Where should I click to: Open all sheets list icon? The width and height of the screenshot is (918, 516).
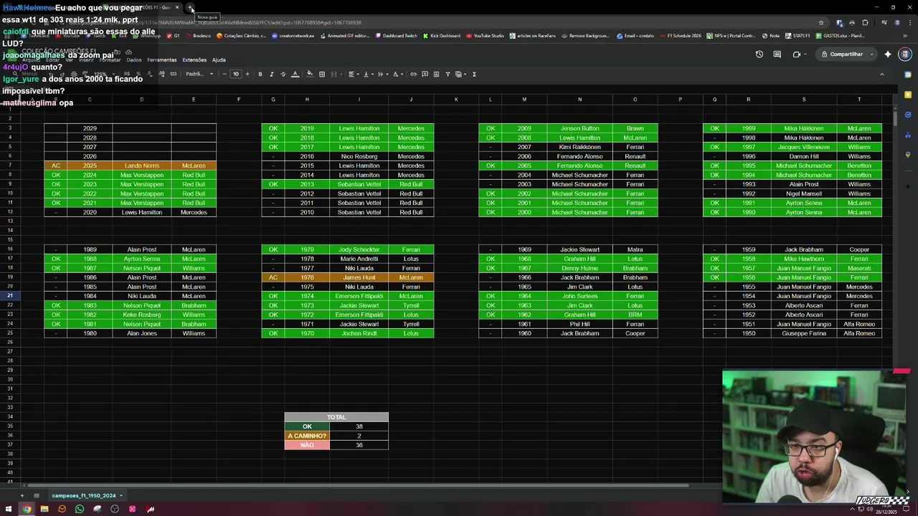[x=37, y=495]
